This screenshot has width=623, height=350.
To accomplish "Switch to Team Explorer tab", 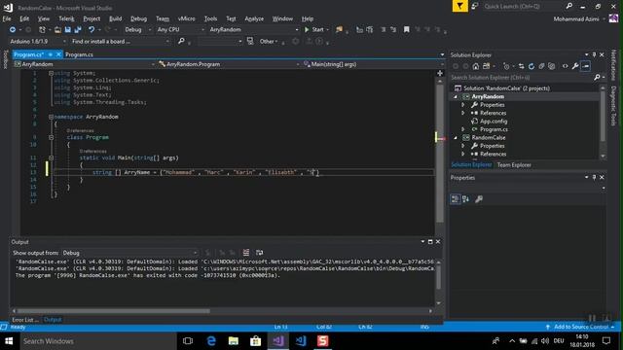I will [x=514, y=165].
